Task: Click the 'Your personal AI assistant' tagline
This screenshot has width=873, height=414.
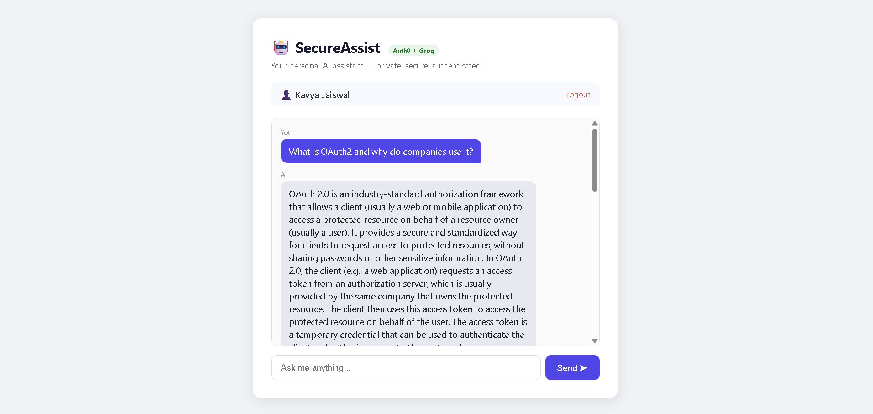Action: (376, 66)
